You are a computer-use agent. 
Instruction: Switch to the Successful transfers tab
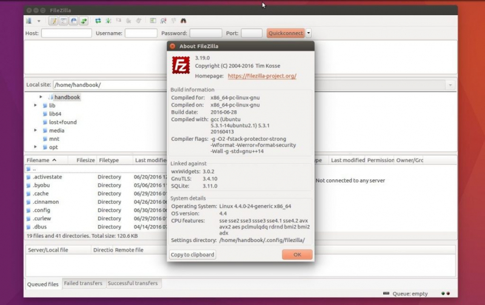132,283
